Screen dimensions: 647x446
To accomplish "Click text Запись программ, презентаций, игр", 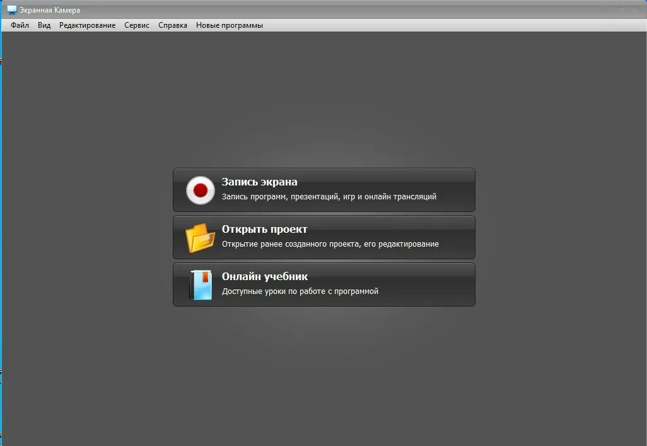I will click(x=288, y=197).
